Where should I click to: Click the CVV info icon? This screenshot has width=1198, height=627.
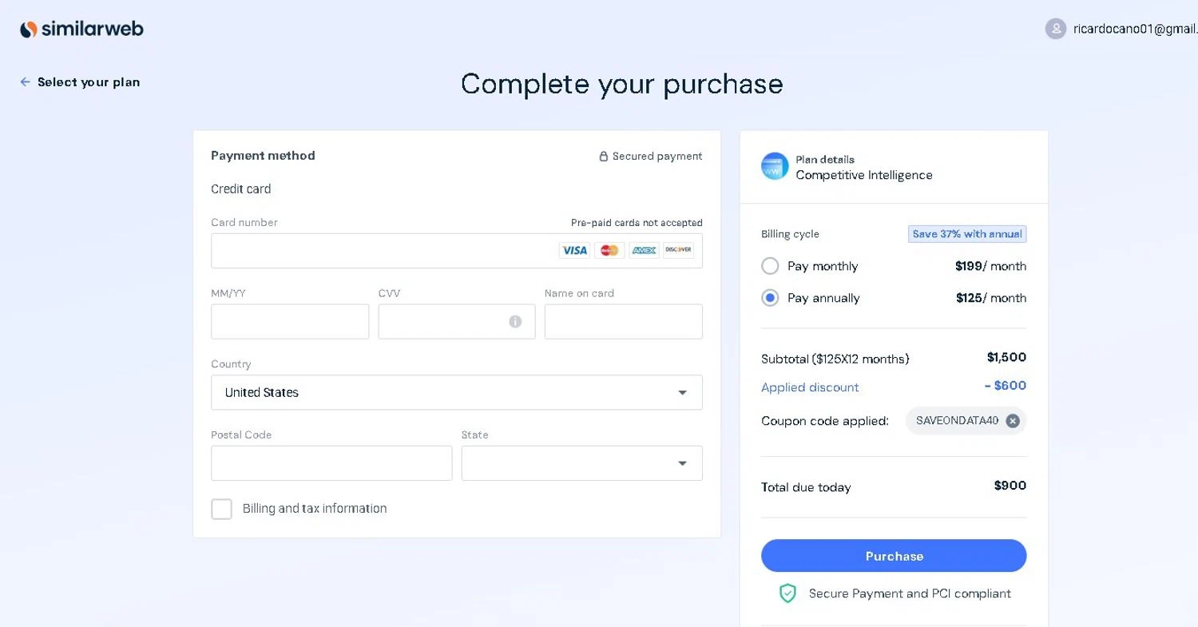[x=515, y=322]
